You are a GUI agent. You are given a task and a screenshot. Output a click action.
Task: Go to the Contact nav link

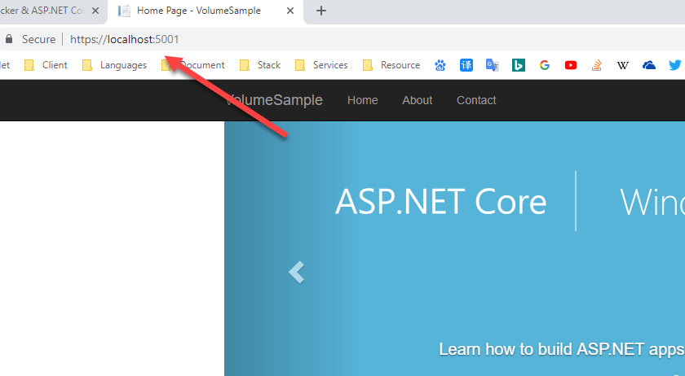click(x=476, y=100)
